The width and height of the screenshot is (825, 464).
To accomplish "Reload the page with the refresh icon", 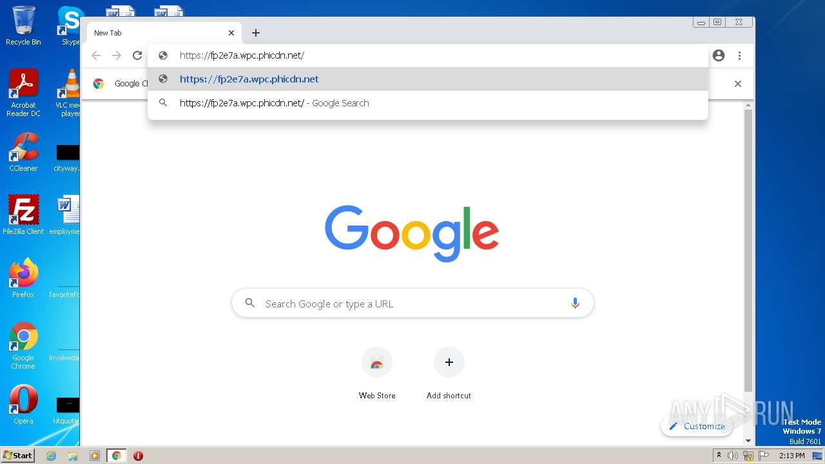I will (137, 55).
